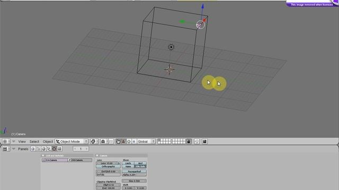Viewport: 339px width, 190px height.
Task: Click the render image icon in 3D header
Action: coord(204,141)
